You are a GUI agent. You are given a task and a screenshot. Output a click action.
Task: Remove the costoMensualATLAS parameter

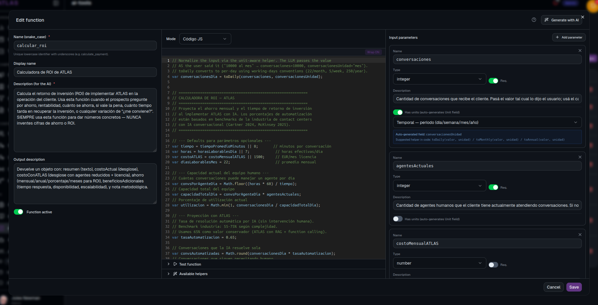[580, 235]
